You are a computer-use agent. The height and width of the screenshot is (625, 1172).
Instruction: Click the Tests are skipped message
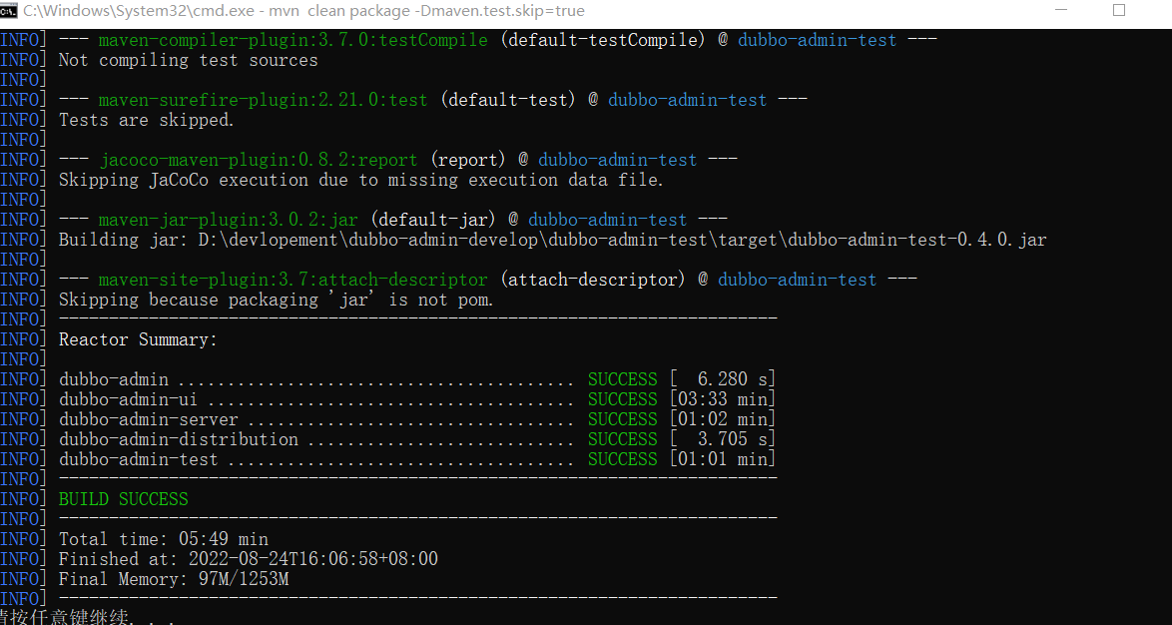(146, 120)
